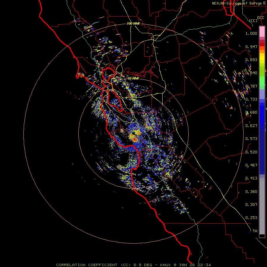Click the DCC label above the color bar

260,18
